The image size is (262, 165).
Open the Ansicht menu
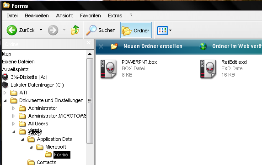click(x=64, y=15)
